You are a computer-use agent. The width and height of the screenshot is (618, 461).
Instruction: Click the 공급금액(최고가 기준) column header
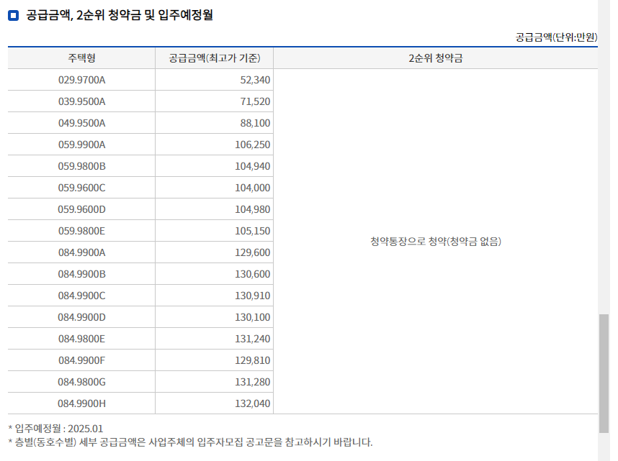215,58
